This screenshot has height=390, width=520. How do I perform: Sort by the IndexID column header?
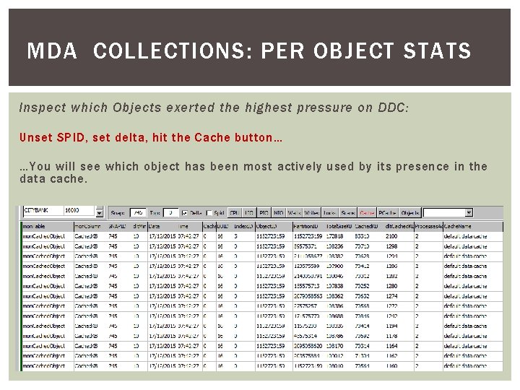244,227
